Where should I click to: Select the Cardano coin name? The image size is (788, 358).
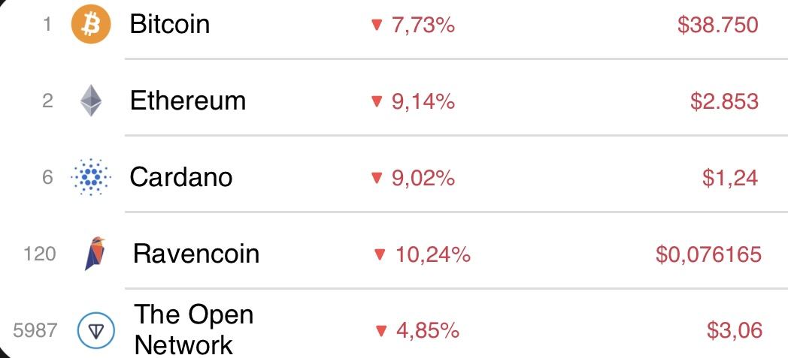click(x=180, y=177)
